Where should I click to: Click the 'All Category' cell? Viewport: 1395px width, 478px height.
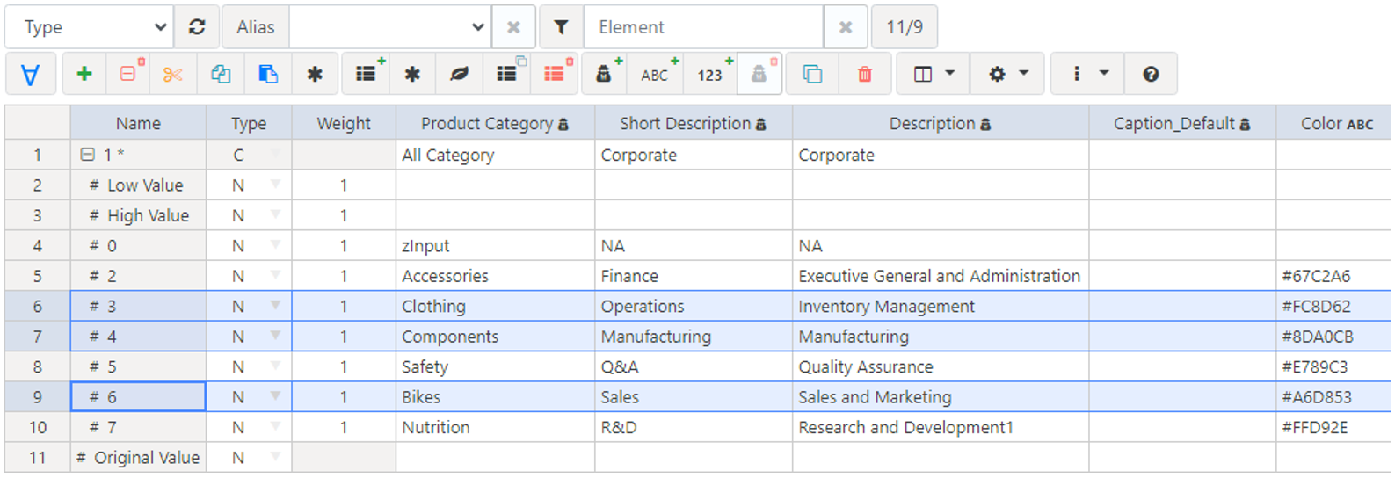[x=495, y=155]
